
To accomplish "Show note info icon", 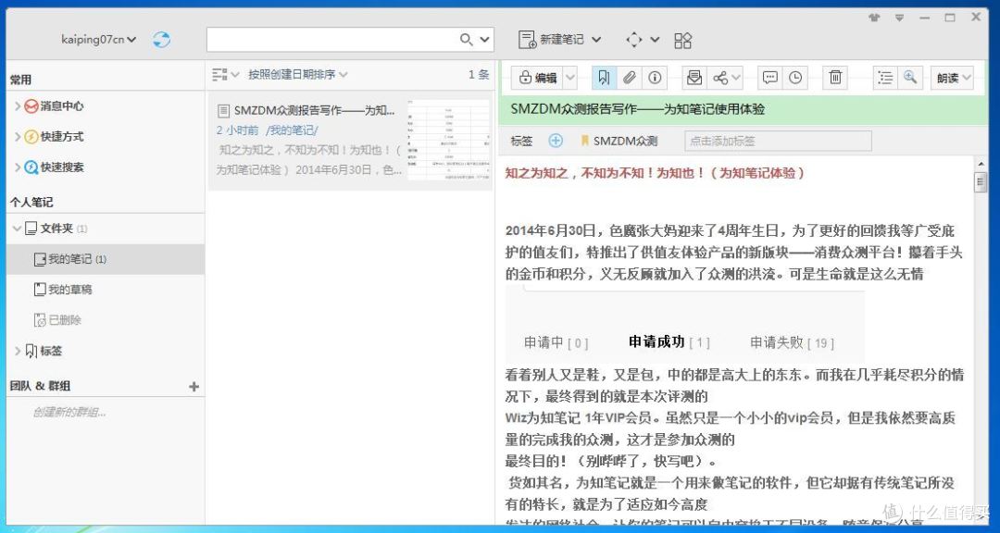I will pyautogui.click(x=655, y=78).
